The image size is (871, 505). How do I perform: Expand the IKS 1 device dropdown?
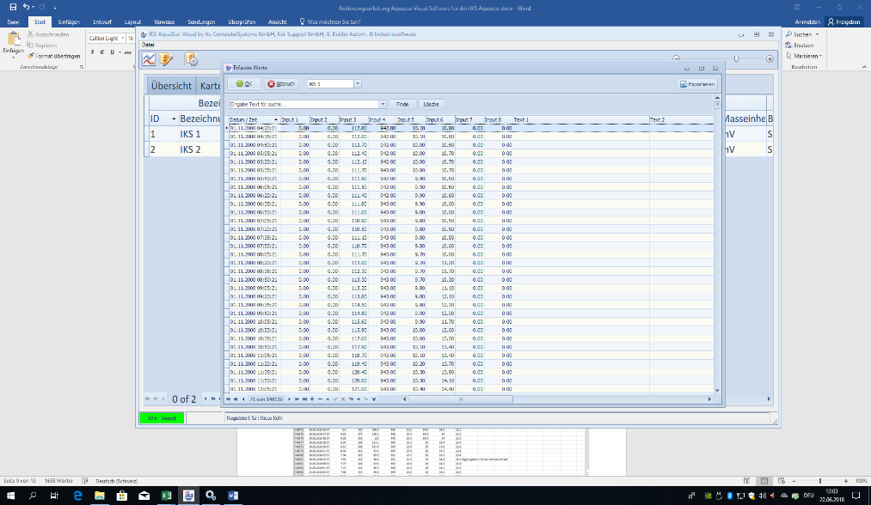[358, 84]
